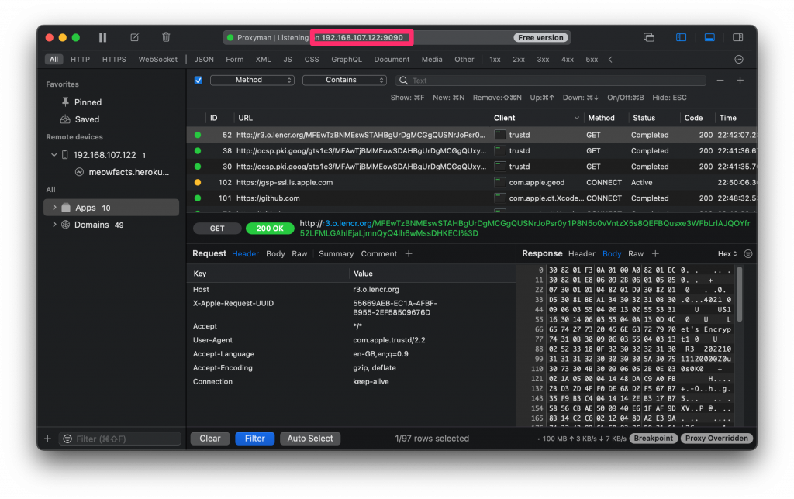794x499 pixels.
Task: Toggle the Breakpoint status pill
Action: pos(653,439)
